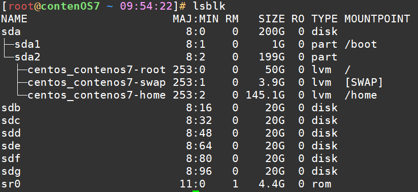This screenshot has width=418, height=192.
Task: Click the 8:64 device number
Action: coord(199,146)
